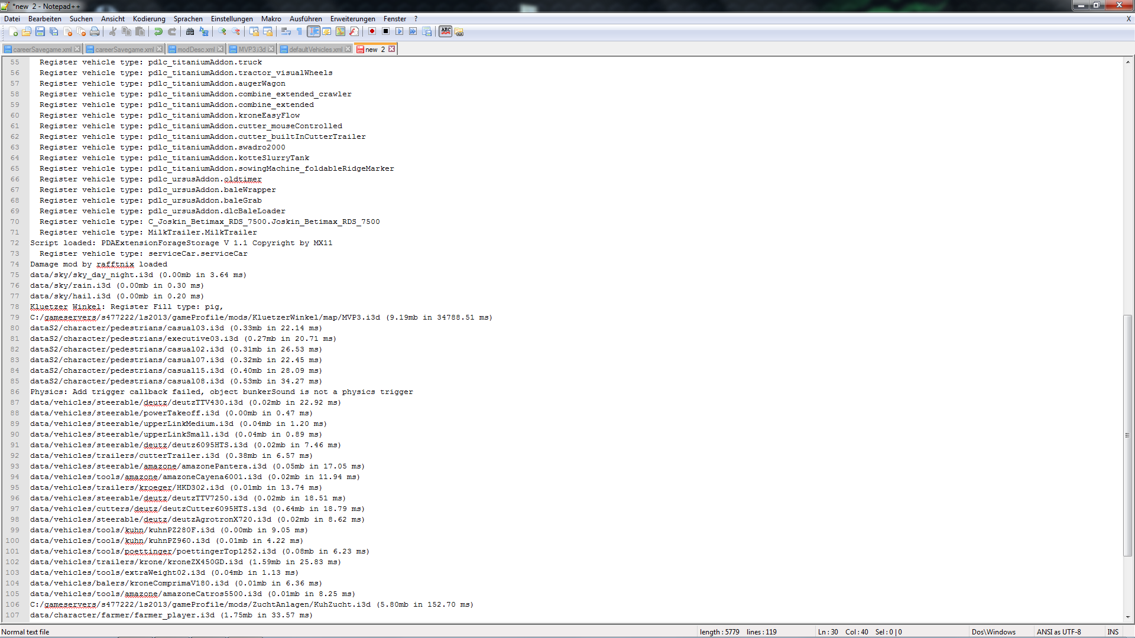Open the Fenster menu

pos(395,19)
